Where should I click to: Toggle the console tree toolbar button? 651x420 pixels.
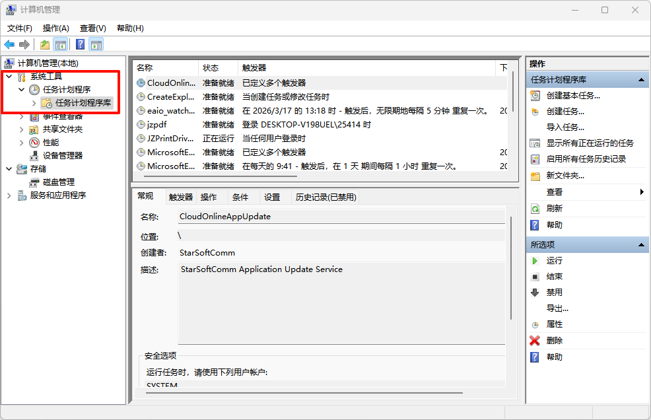[x=61, y=44]
